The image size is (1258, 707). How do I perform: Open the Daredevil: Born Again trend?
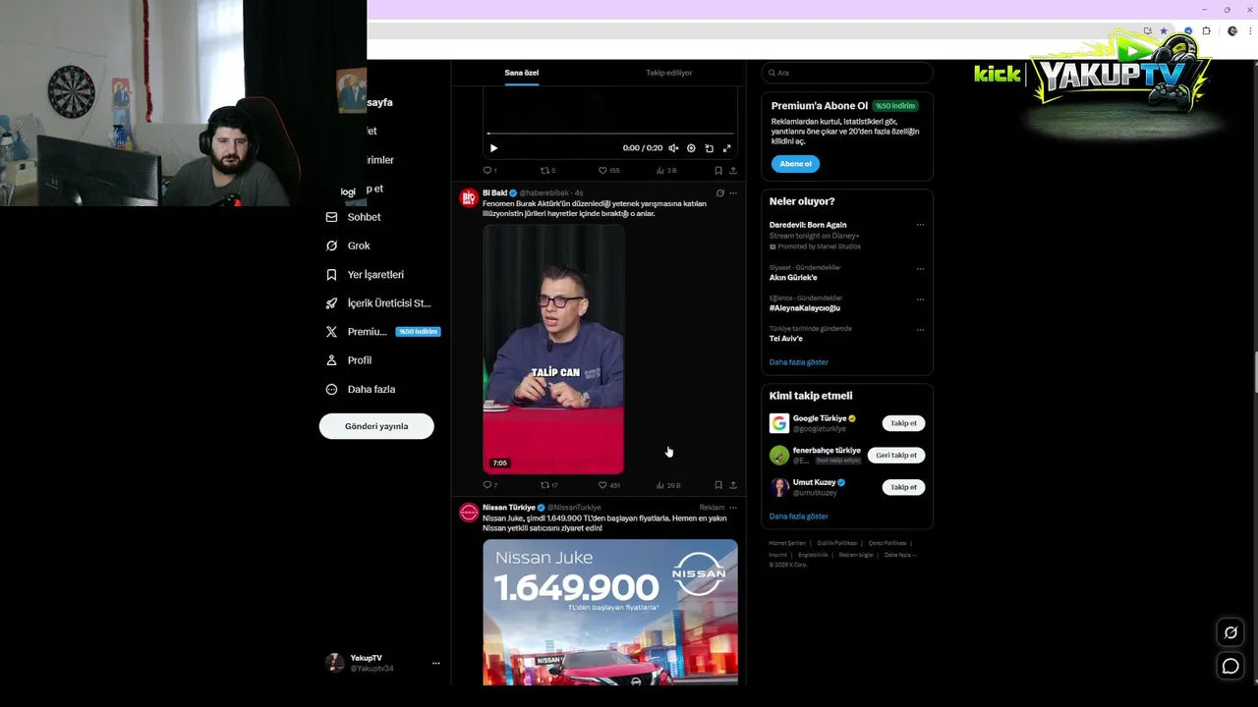(x=808, y=225)
